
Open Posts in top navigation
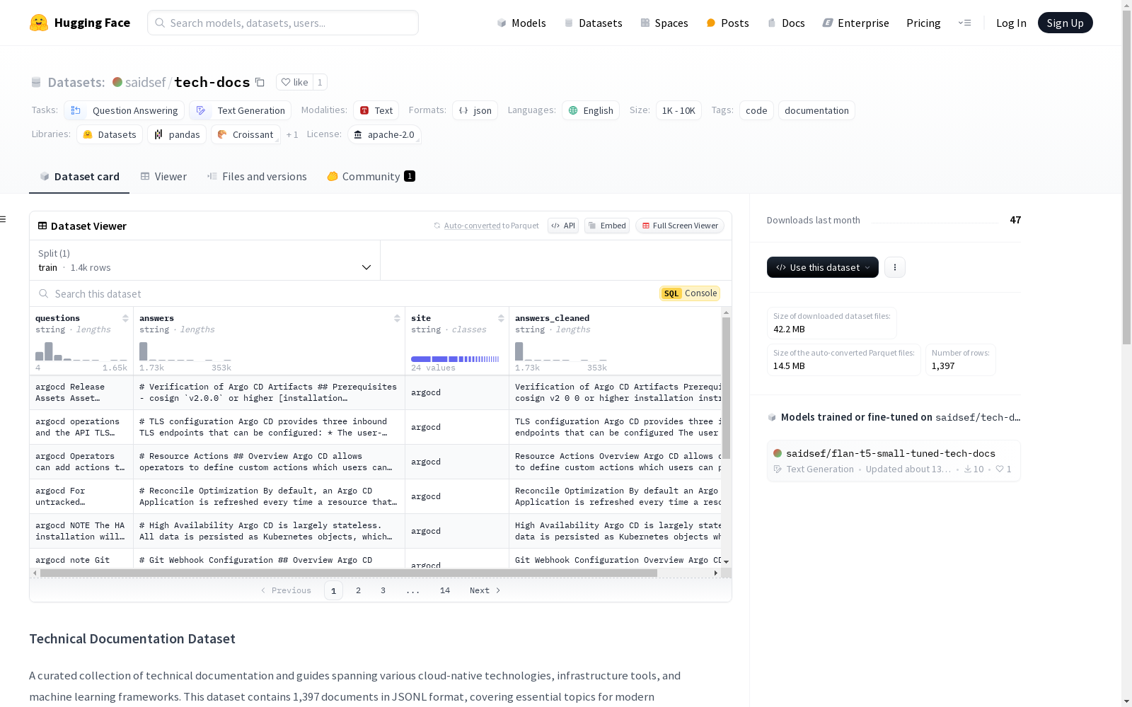[727, 23]
